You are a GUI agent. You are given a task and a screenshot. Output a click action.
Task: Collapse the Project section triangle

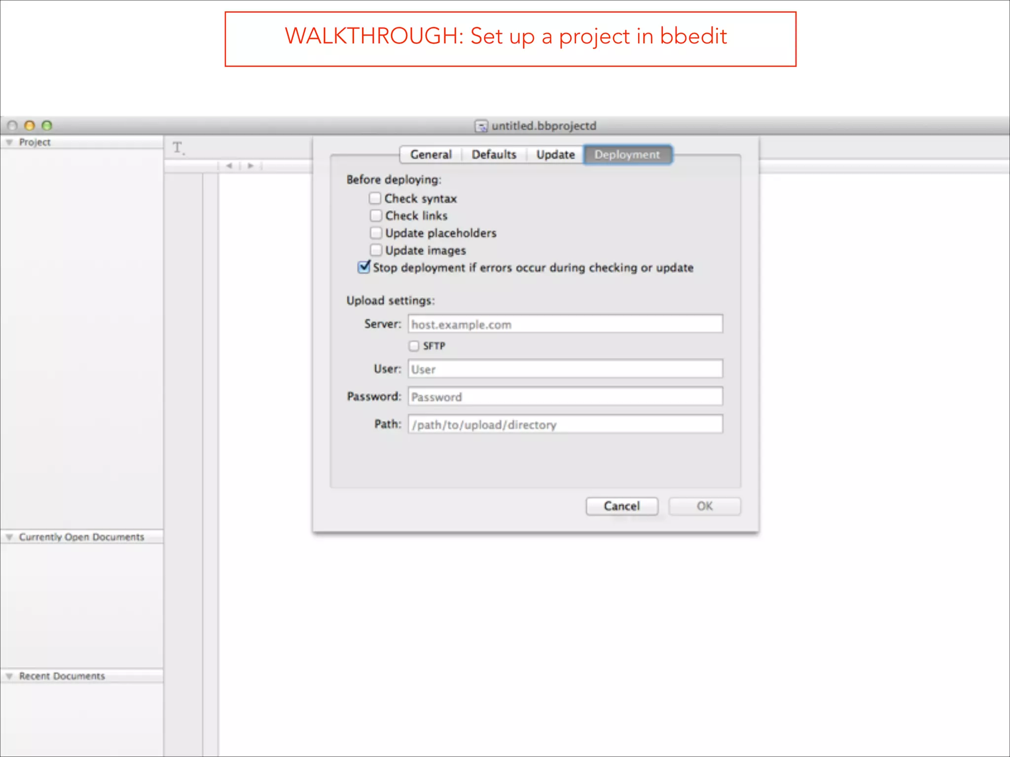(x=9, y=142)
